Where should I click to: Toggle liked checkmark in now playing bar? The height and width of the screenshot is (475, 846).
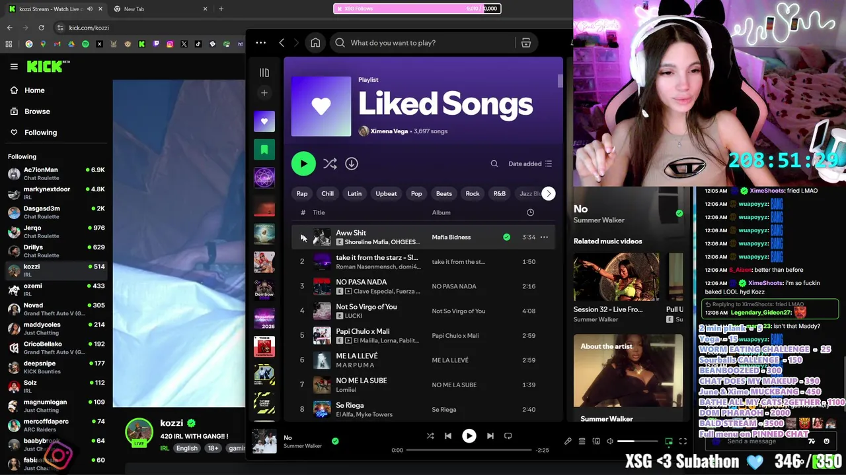pyautogui.click(x=335, y=441)
